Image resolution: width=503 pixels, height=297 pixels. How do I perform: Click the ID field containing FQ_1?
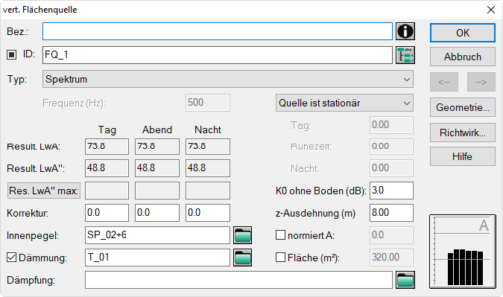[x=218, y=55]
